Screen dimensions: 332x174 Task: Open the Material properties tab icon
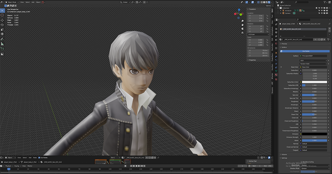click(276, 75)
